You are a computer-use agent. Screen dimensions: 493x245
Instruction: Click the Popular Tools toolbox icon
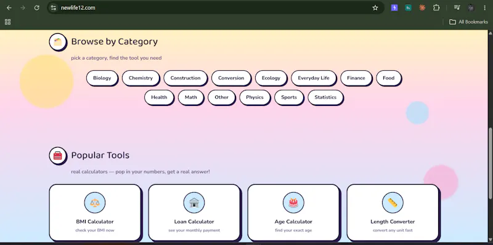click(58, 156)
